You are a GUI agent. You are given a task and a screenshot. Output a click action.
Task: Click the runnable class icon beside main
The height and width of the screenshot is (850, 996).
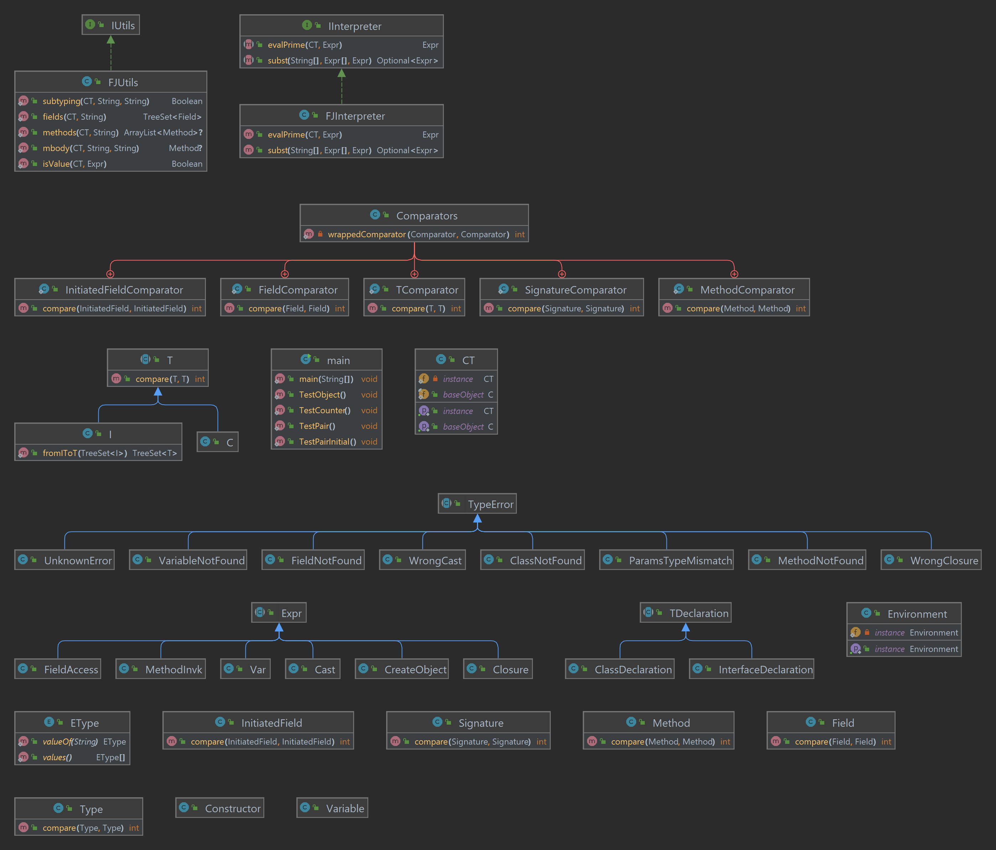[306, 359]
